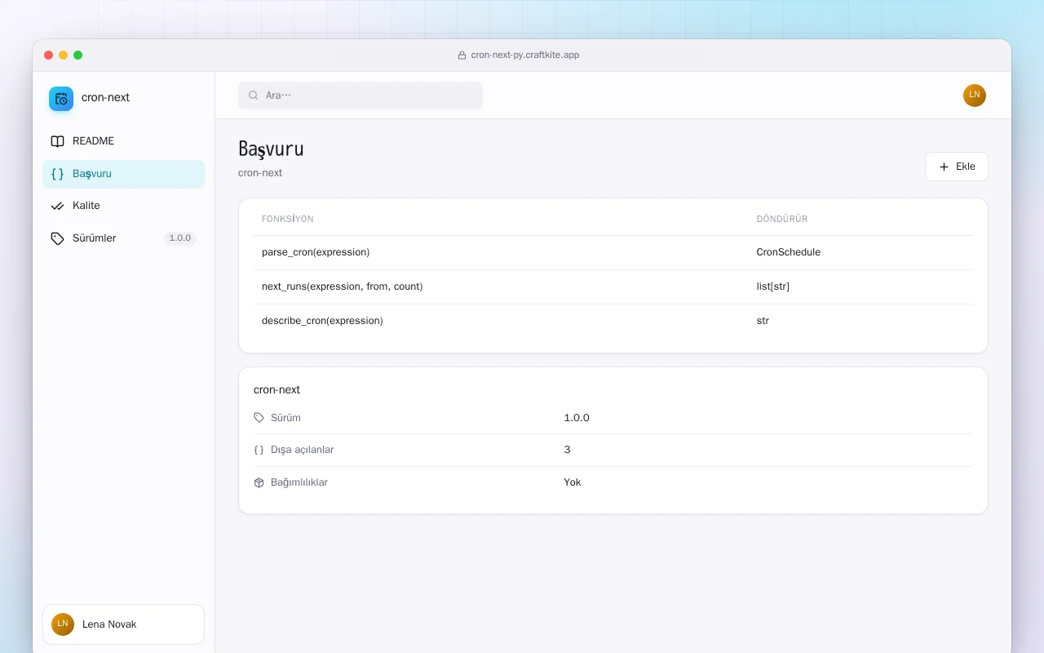Click the str return value of describe_cron
The height and width of the screenshot is (653, 1044).
pyautogui.click(x=763, y=321)
